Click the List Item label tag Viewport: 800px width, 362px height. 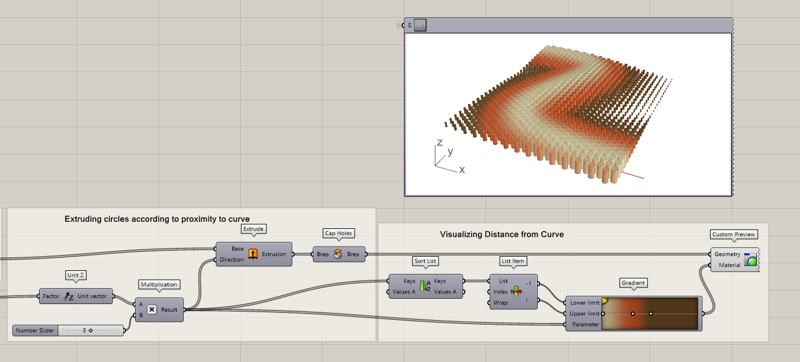[x=513, y=260]
